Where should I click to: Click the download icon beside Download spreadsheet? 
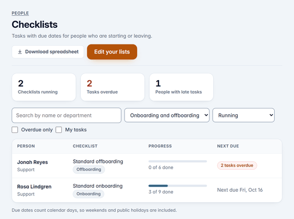tap(20, 52)
